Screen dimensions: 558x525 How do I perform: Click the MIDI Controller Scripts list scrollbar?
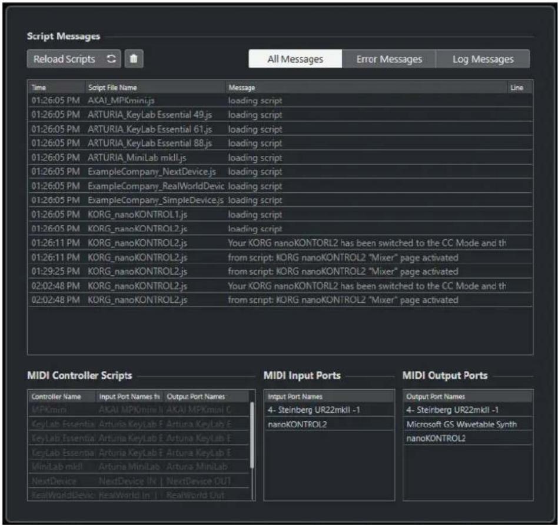(253, 435)
